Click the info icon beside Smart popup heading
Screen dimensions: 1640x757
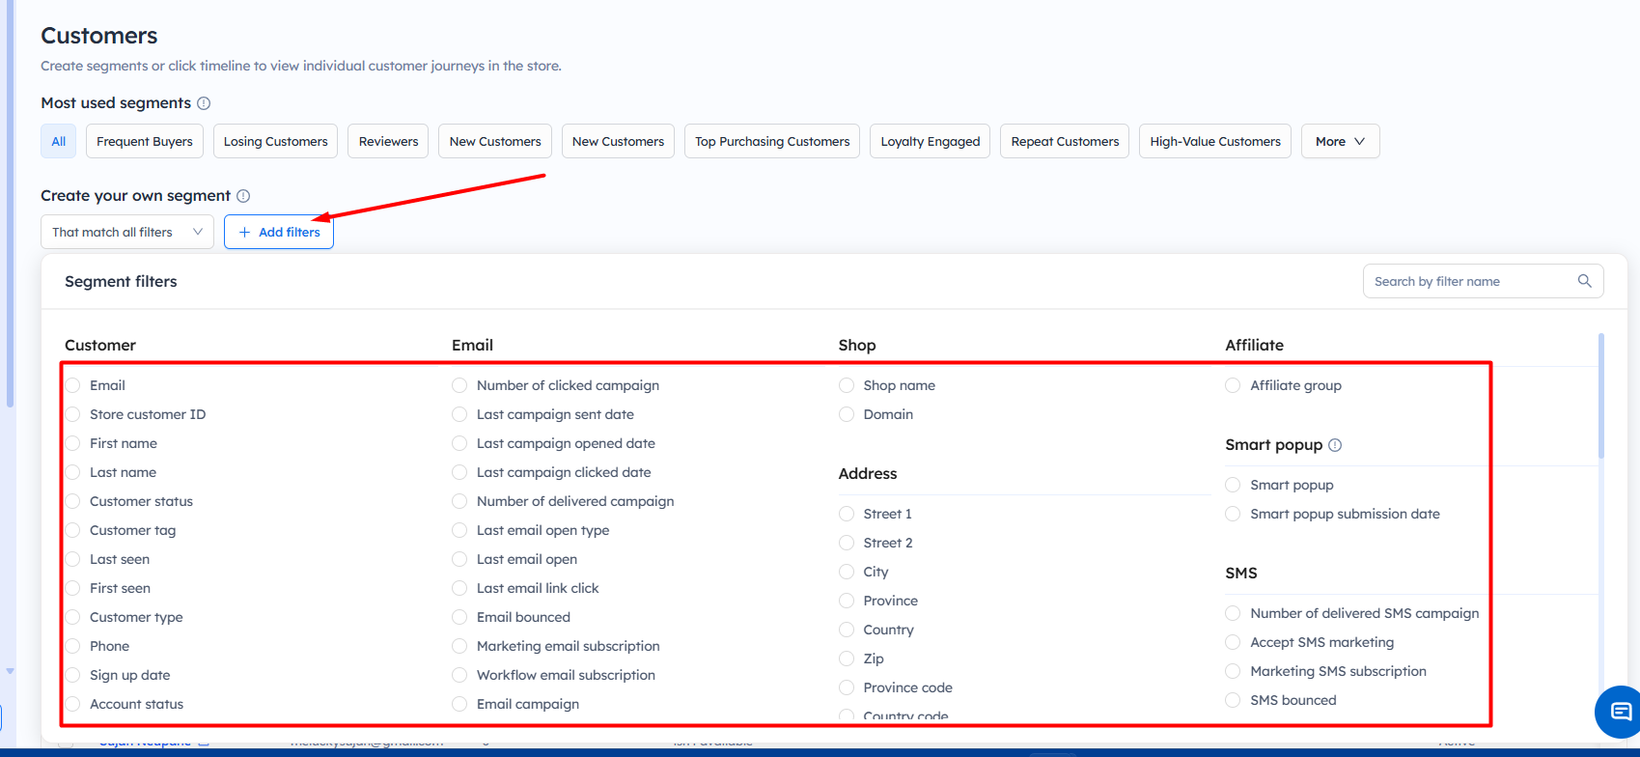click(1335, 445)
